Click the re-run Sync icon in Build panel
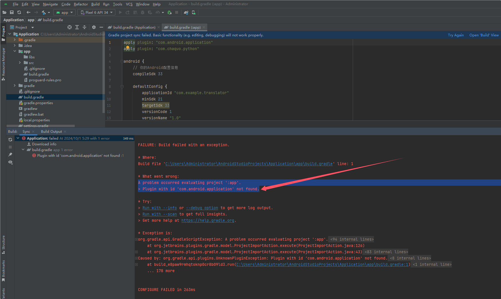The image size is (501, 299). point(10,139)
